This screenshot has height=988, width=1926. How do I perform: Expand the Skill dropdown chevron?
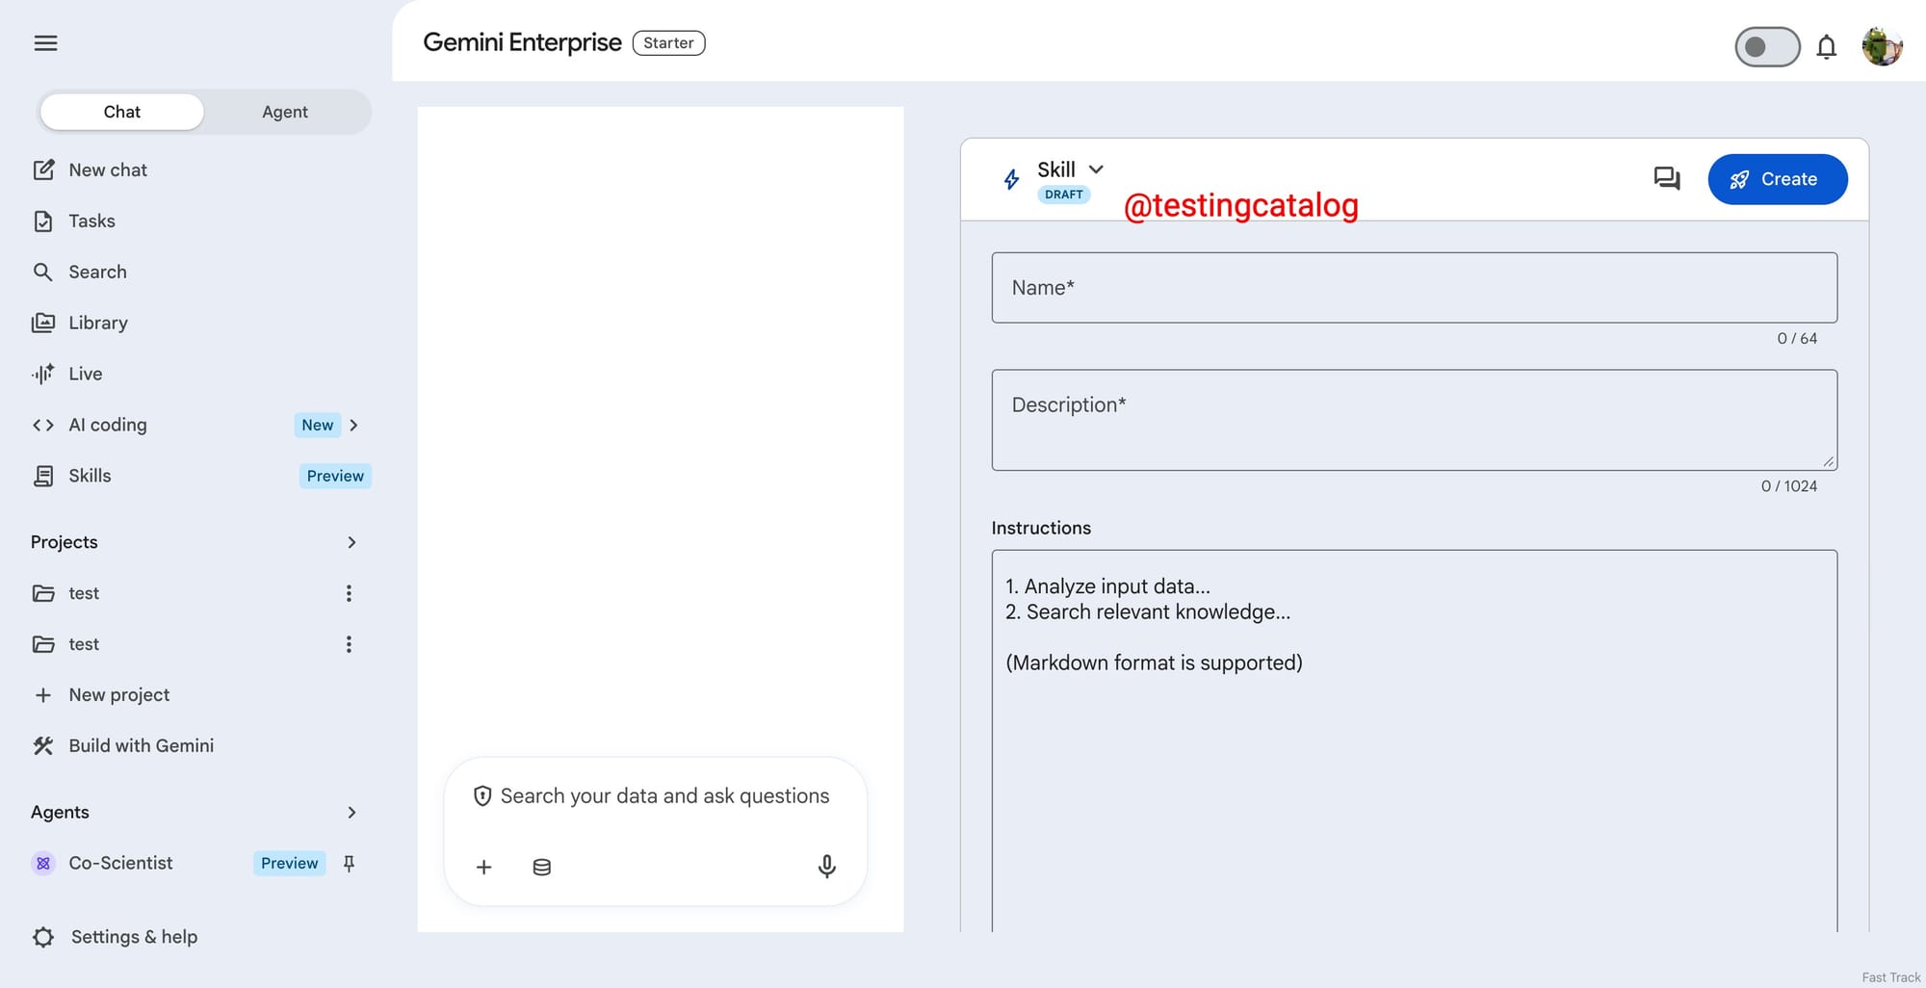coord(1096,169)
